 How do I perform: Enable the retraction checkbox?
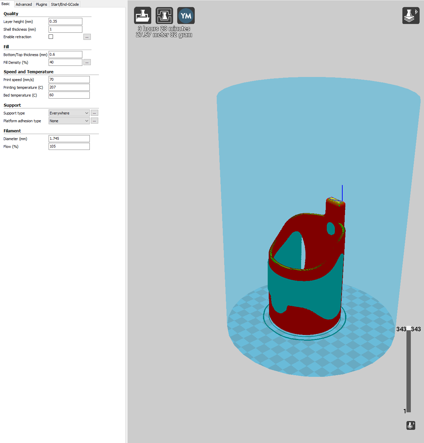pyautogui.click(x=51, y=36)
